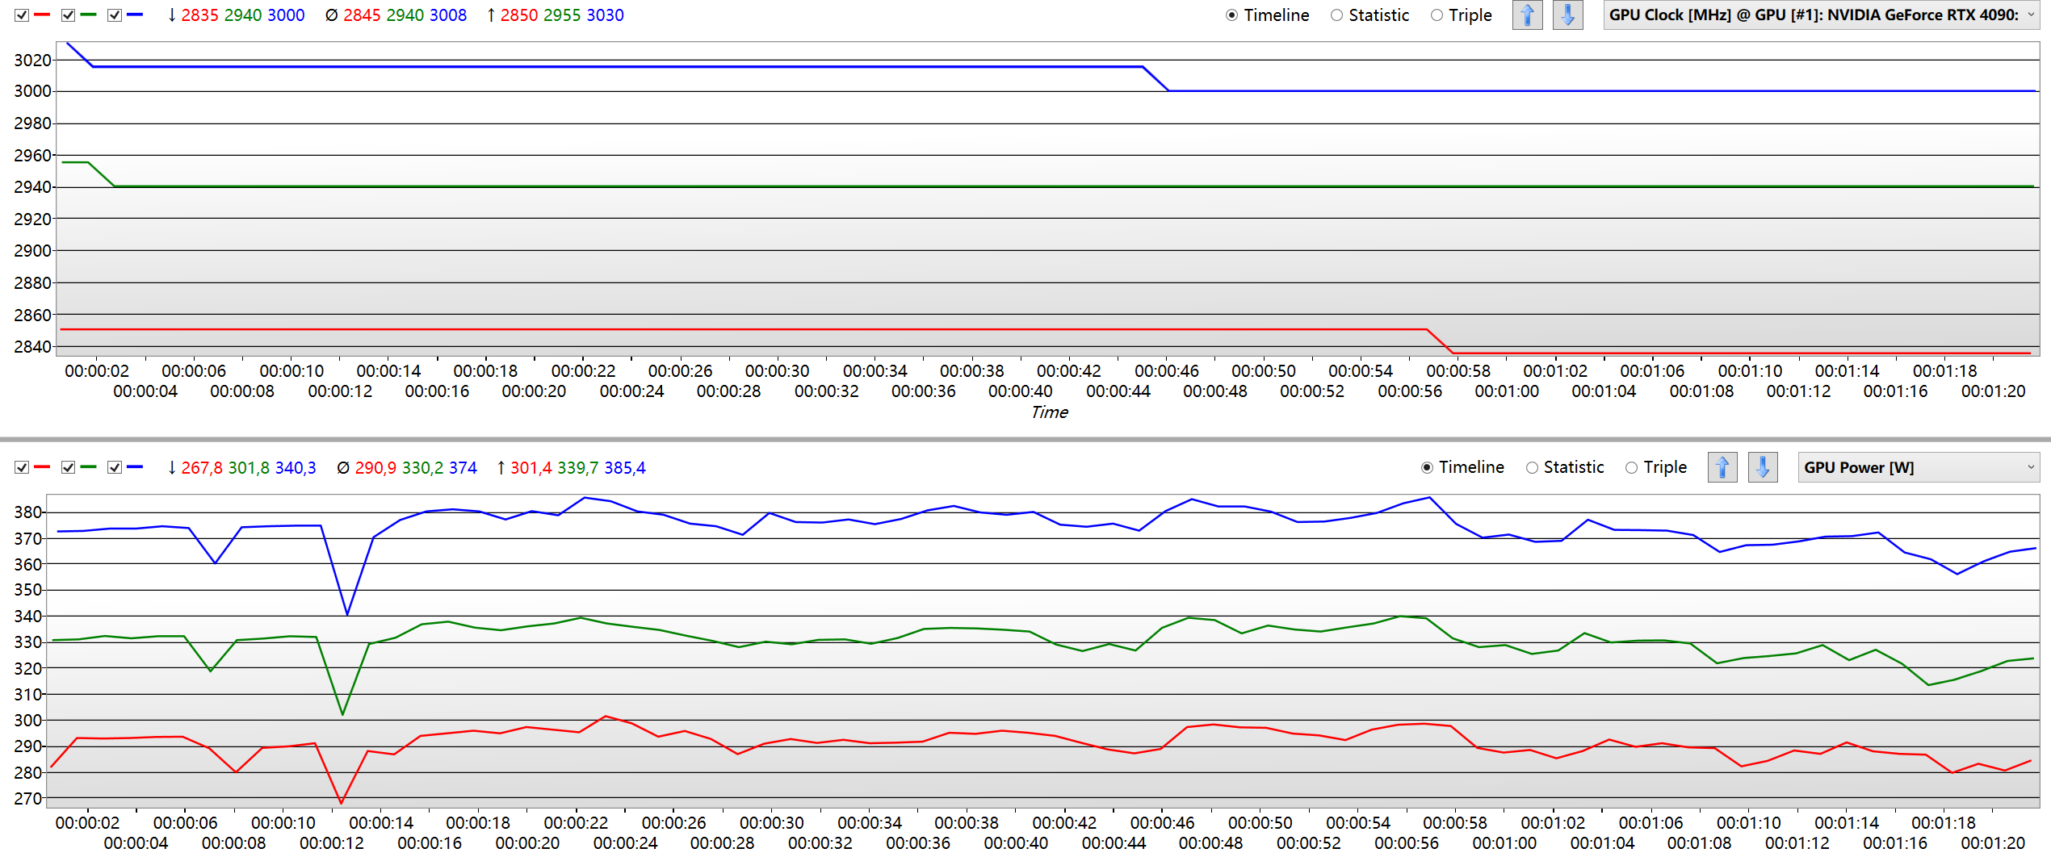Image resolution: width=2051 pixels, height=857 pixels.
Task: Toggle the green series checkbox in GPU Clock chart
Action: pyautogui.click(x=69, y=15)
